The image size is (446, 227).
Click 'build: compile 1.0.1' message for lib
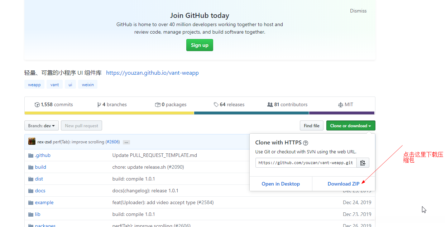pos(134,214)
